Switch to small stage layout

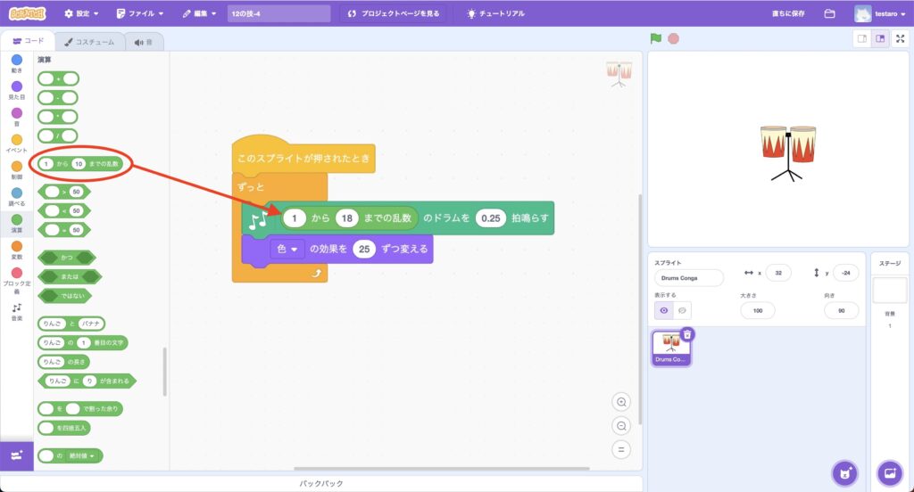862,38
